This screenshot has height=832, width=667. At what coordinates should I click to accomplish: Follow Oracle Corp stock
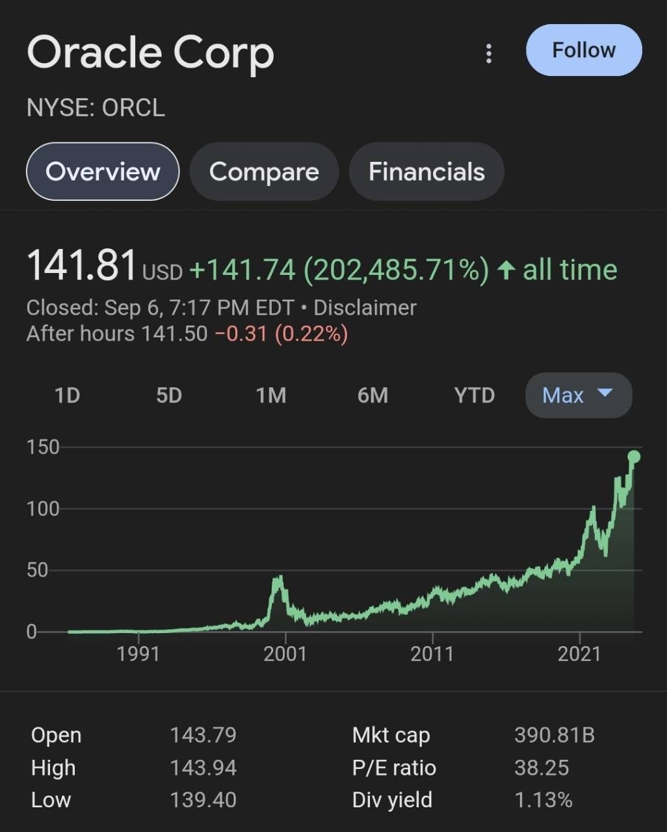[x=584, y=50]
